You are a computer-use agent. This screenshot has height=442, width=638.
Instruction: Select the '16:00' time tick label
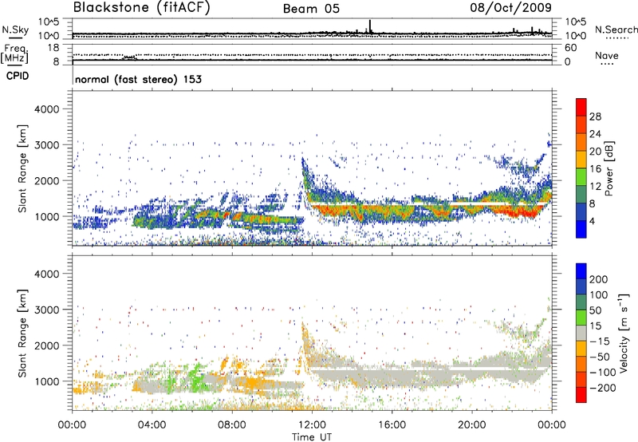(392, 425)
